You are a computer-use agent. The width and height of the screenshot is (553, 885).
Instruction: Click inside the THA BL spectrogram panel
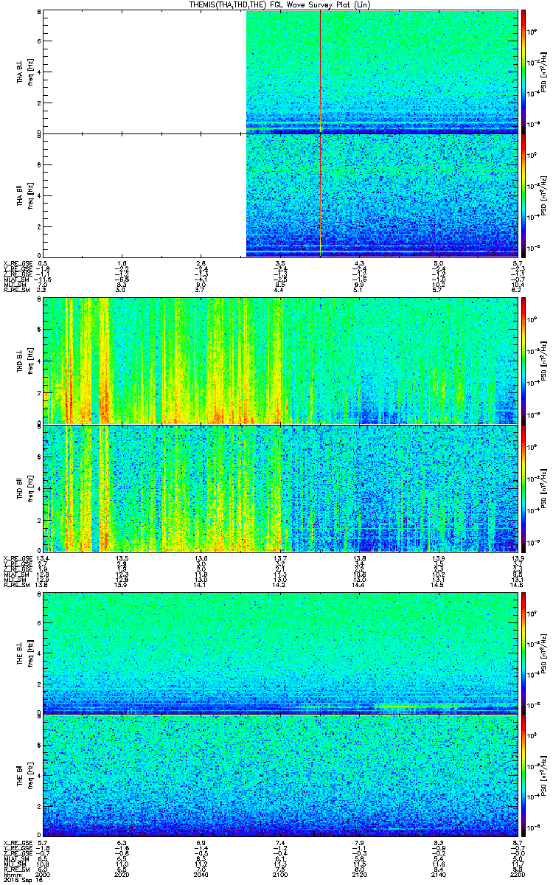[280, 72]
